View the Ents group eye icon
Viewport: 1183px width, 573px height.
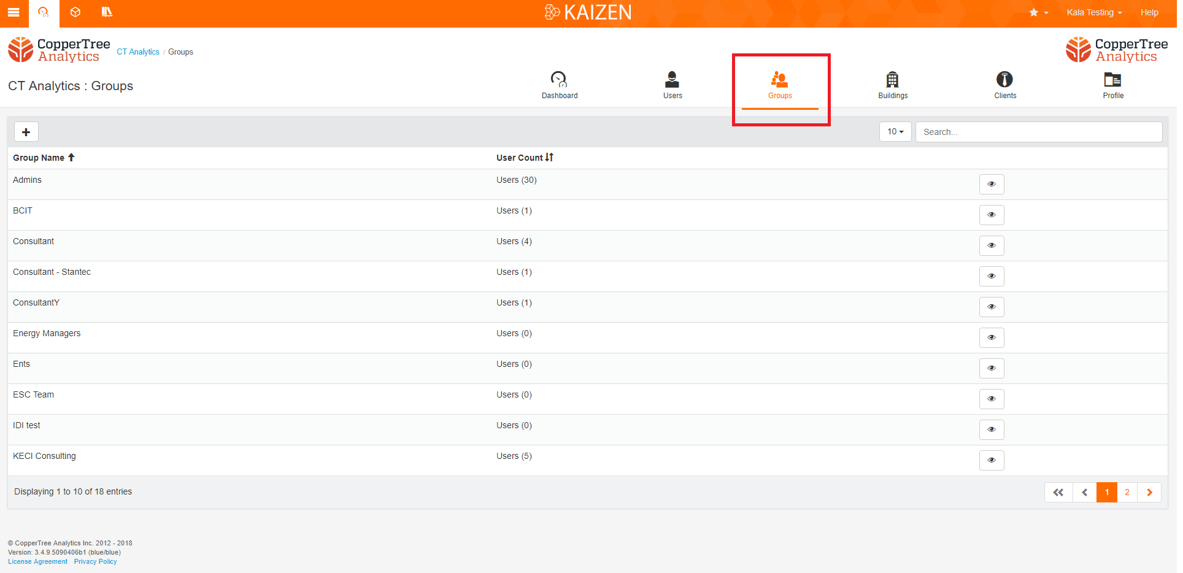(992, 368)
